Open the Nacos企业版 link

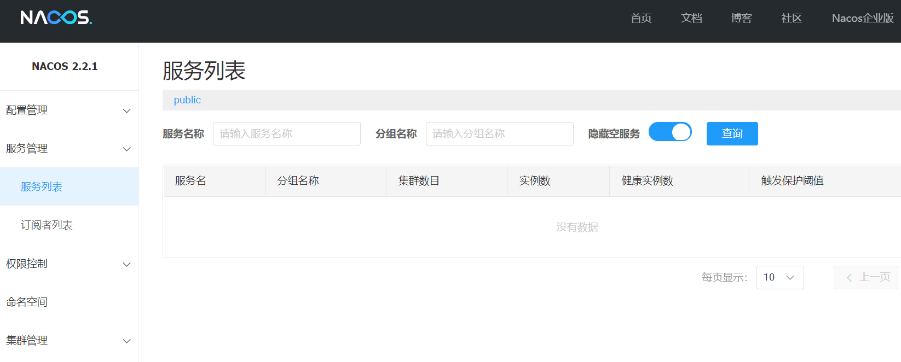[862, 19]
